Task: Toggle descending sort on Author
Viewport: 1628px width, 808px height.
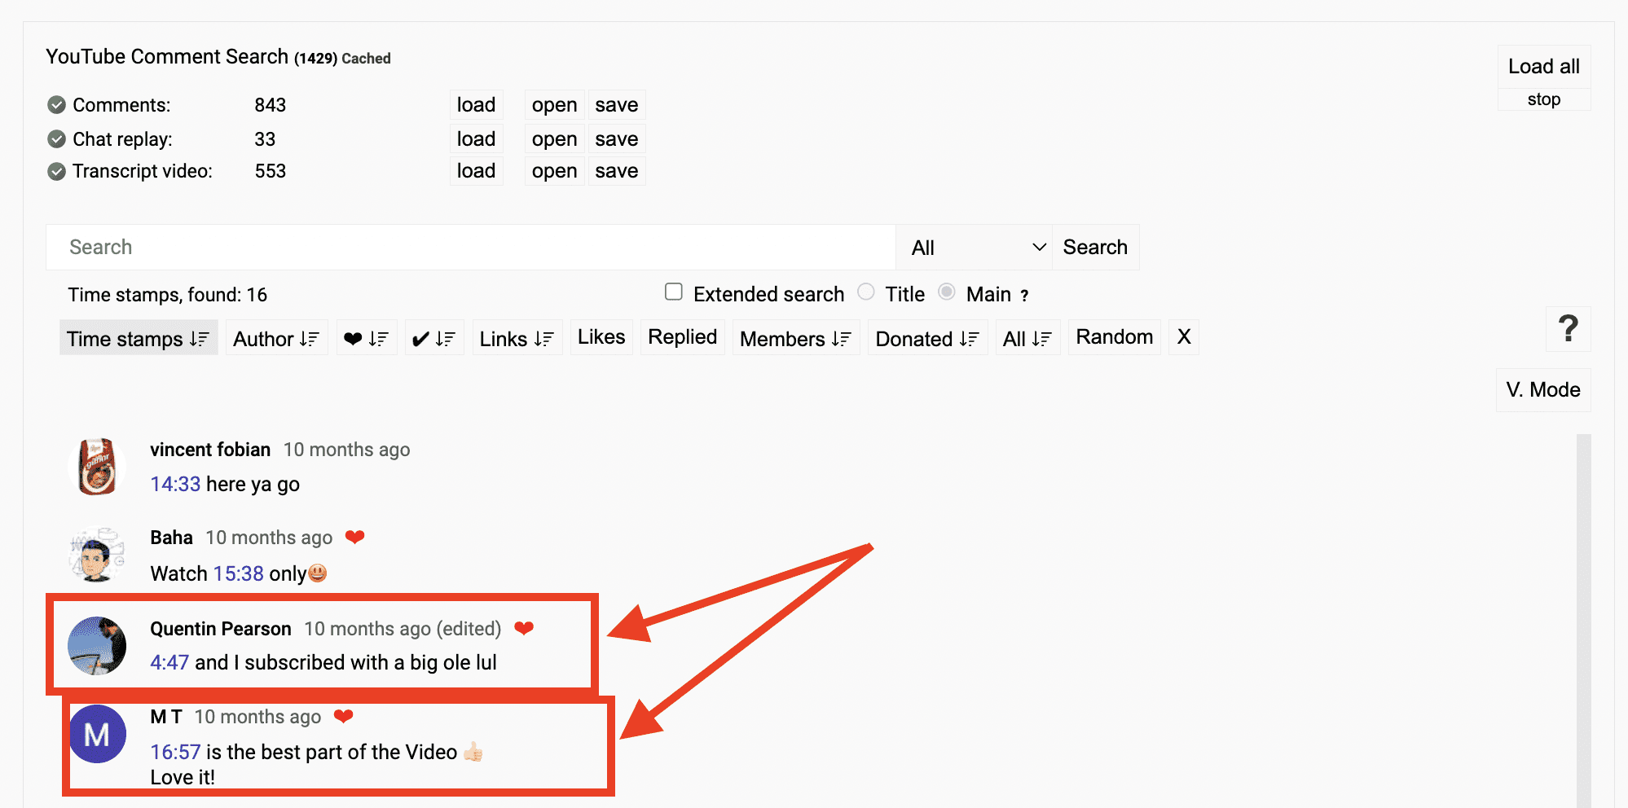Action: (x=276, y=337)
